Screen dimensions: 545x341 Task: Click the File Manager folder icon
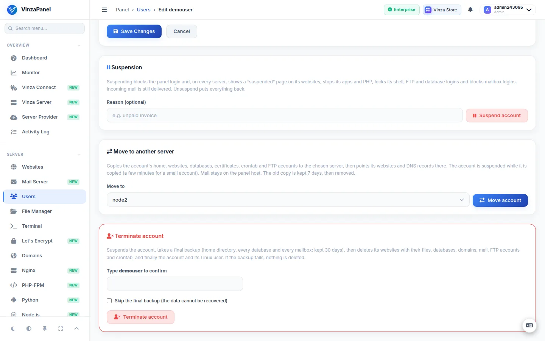tap(14, 211)
